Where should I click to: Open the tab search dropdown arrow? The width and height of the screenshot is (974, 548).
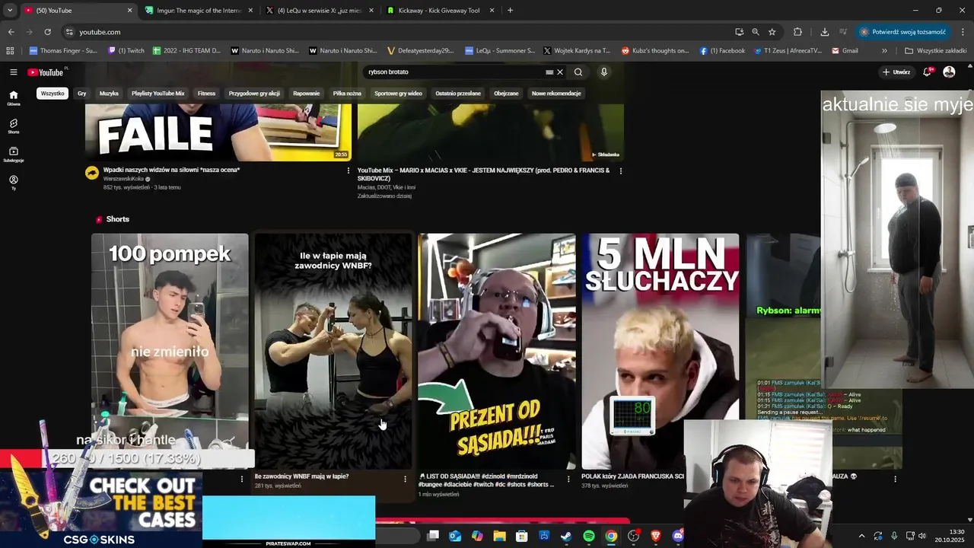pos(10,11)
